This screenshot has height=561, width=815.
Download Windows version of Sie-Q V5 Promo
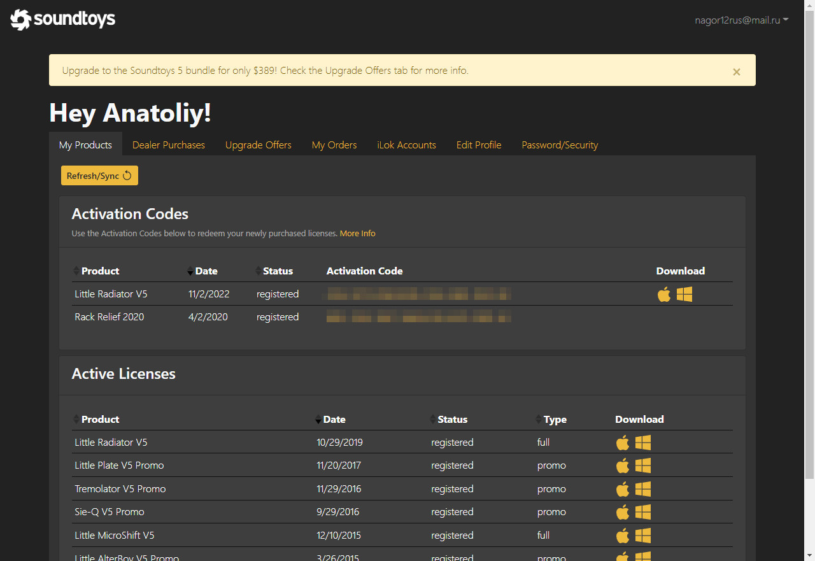click(x=643, y=512)
